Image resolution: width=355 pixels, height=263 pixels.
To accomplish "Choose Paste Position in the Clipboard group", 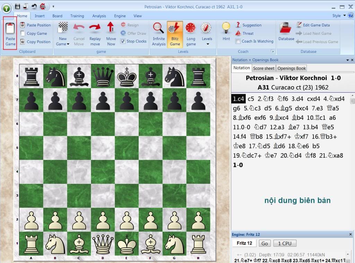I will (36, 25).
